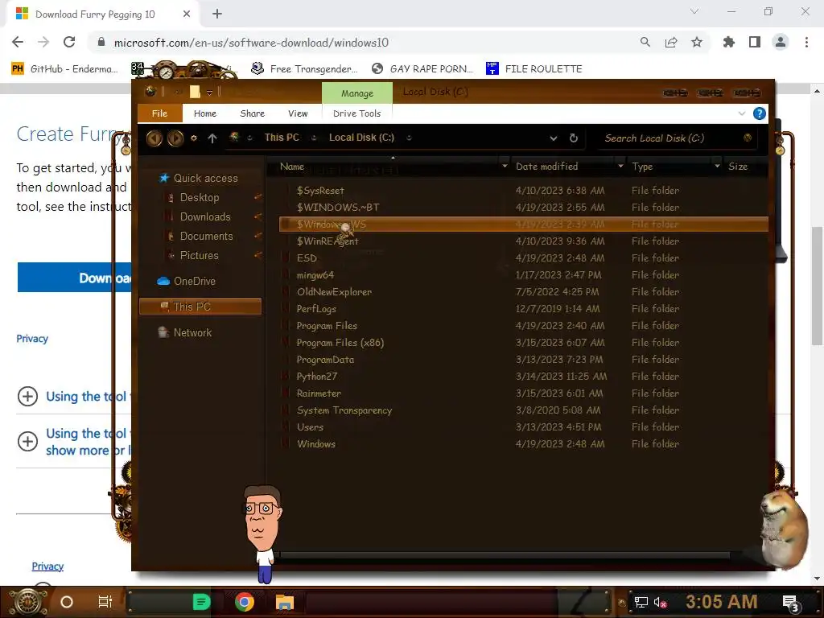This screenshot has height=618, width=824.
Task: Refresh the Local Disk (C:) listing
Action: pyautogui.click(x=573, y=138)
